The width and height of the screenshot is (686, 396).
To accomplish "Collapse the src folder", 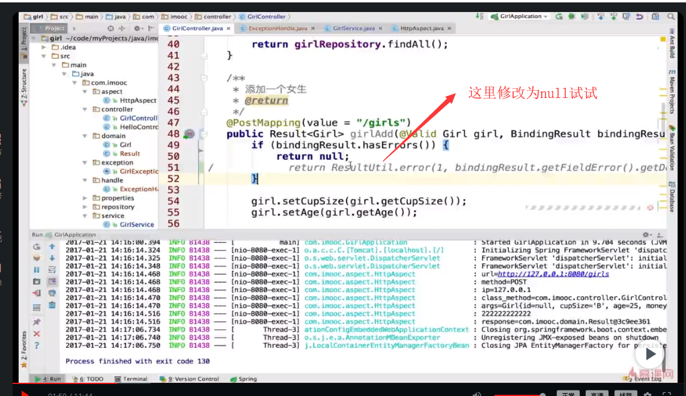I will [x=44, y=56].
